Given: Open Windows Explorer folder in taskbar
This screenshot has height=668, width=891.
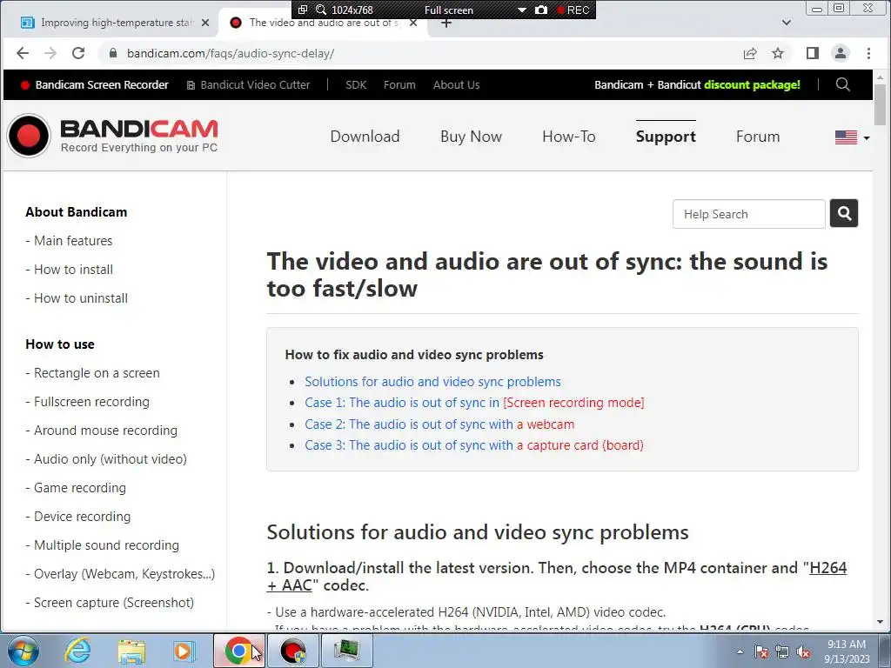Looking at the screenshot, I should coord(131,651).
